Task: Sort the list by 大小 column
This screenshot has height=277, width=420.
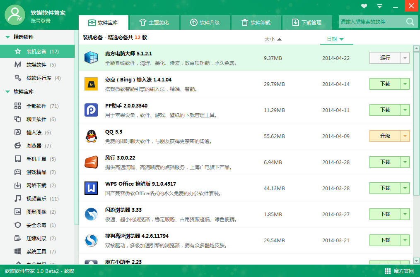Action: coord(273,39)
